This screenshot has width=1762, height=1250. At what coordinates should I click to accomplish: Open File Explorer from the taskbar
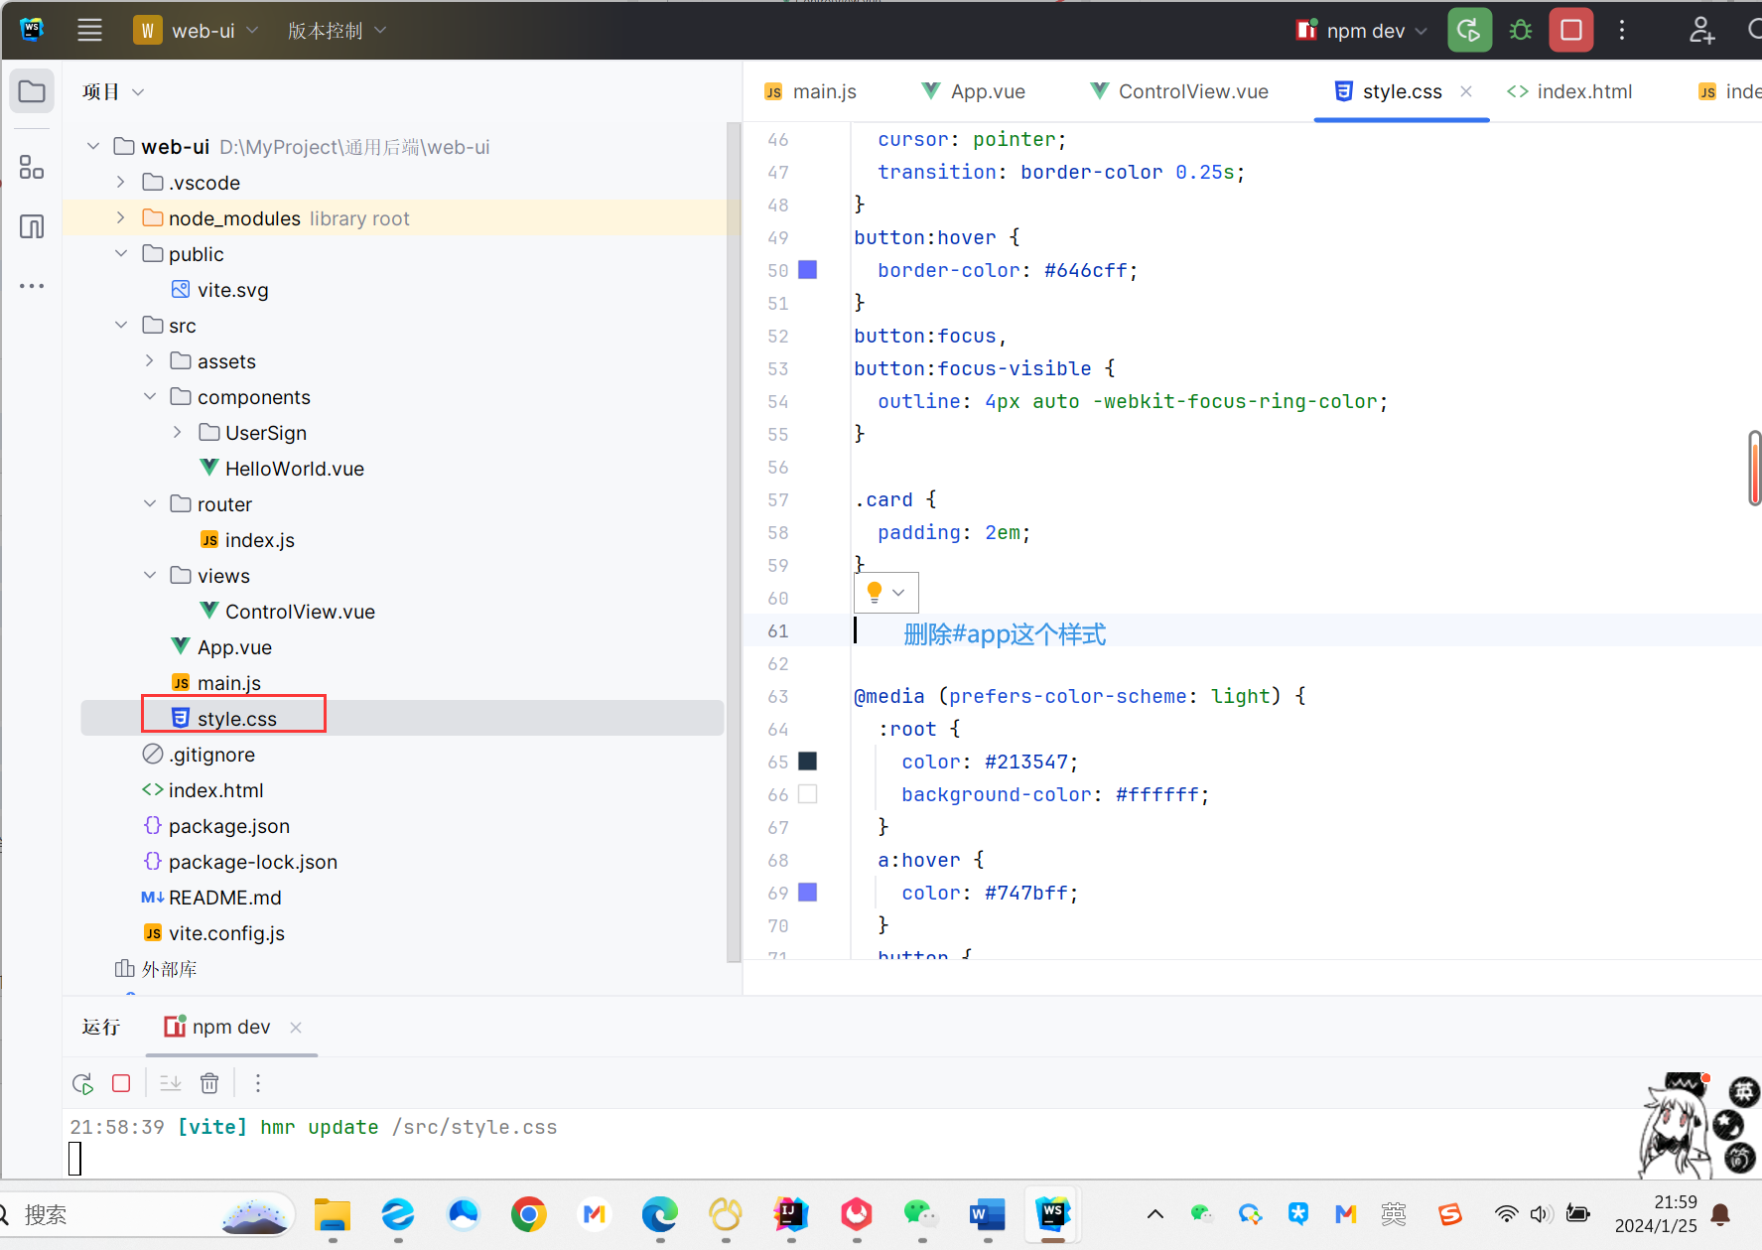[332, 1214]
